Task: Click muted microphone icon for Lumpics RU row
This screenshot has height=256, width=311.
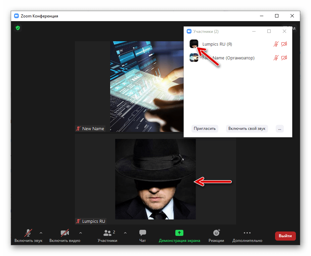Action: click(x=276, y=44)
